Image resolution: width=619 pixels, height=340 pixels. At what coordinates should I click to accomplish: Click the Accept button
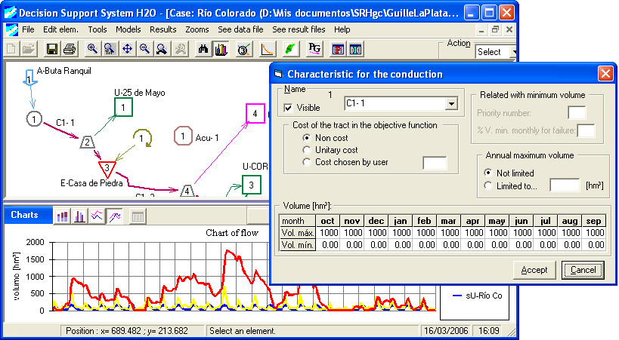click(534, 270)
